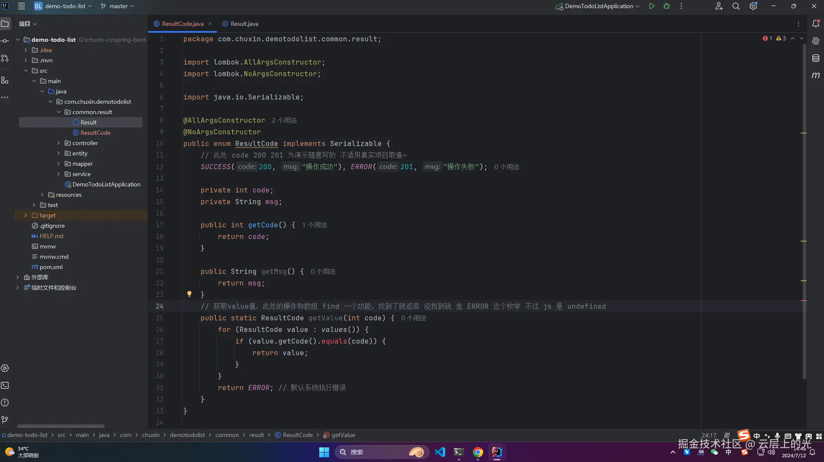This screenshot has width=824, height=462.
Task: Click the ResultCode breadcrumb
Action: pos(294,435)
